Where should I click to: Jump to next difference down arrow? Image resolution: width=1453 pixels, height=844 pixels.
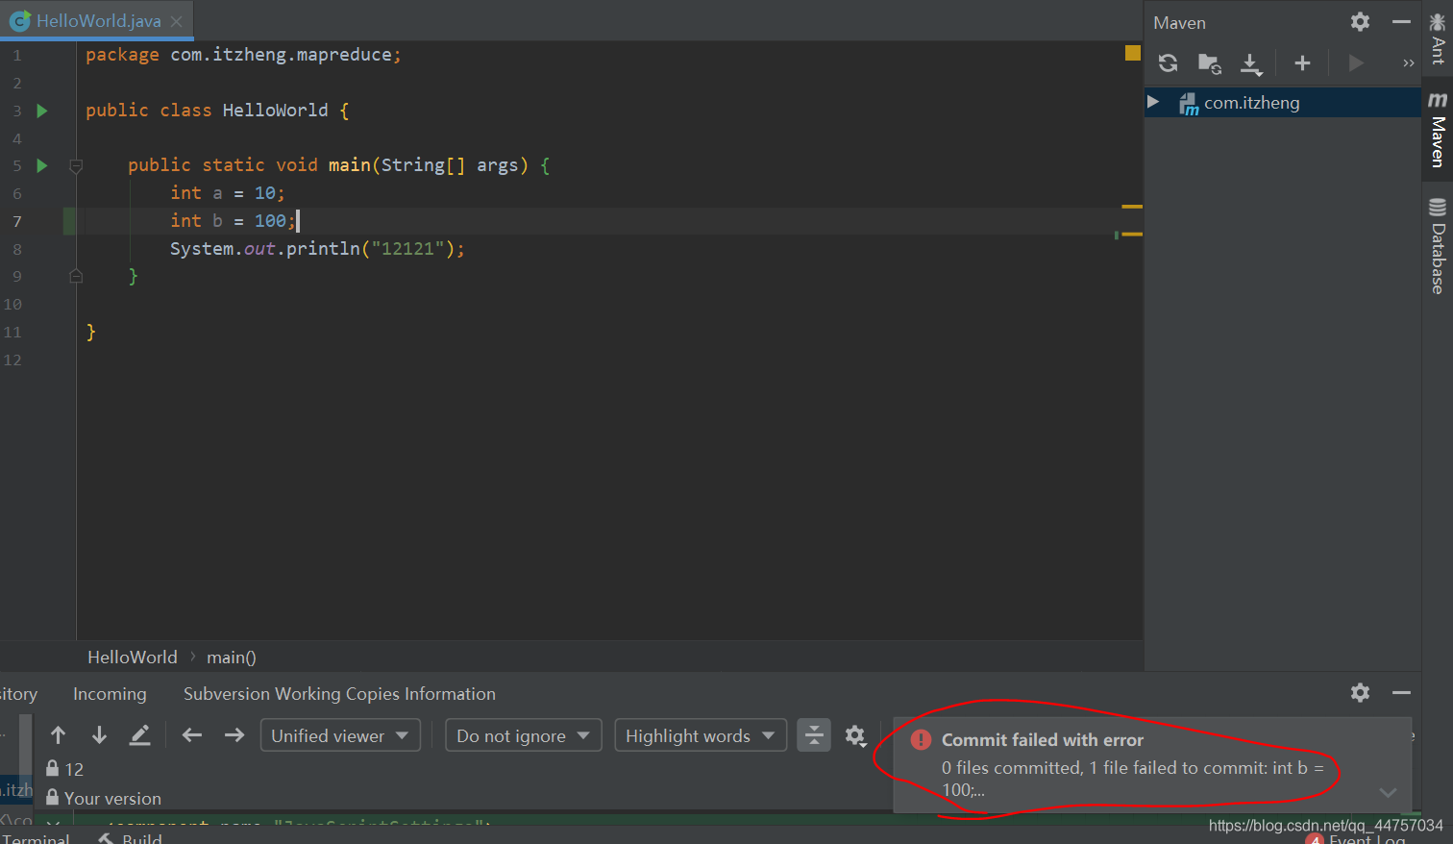(x=99, y=735)
